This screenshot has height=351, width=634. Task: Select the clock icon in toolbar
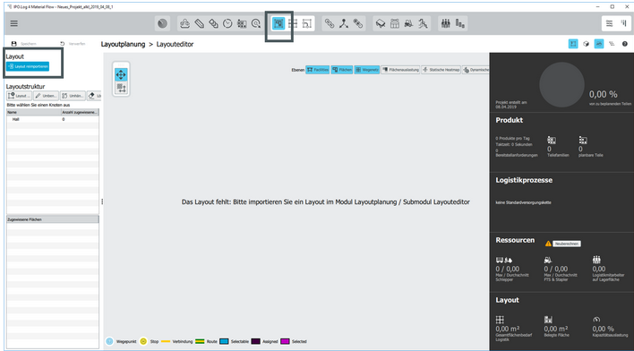[227, 23]
